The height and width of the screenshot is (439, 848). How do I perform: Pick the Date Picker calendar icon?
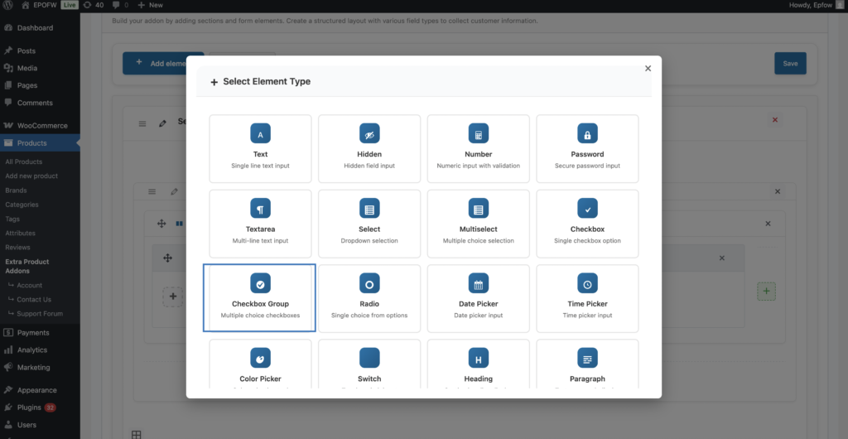click(x=478, y=284)
